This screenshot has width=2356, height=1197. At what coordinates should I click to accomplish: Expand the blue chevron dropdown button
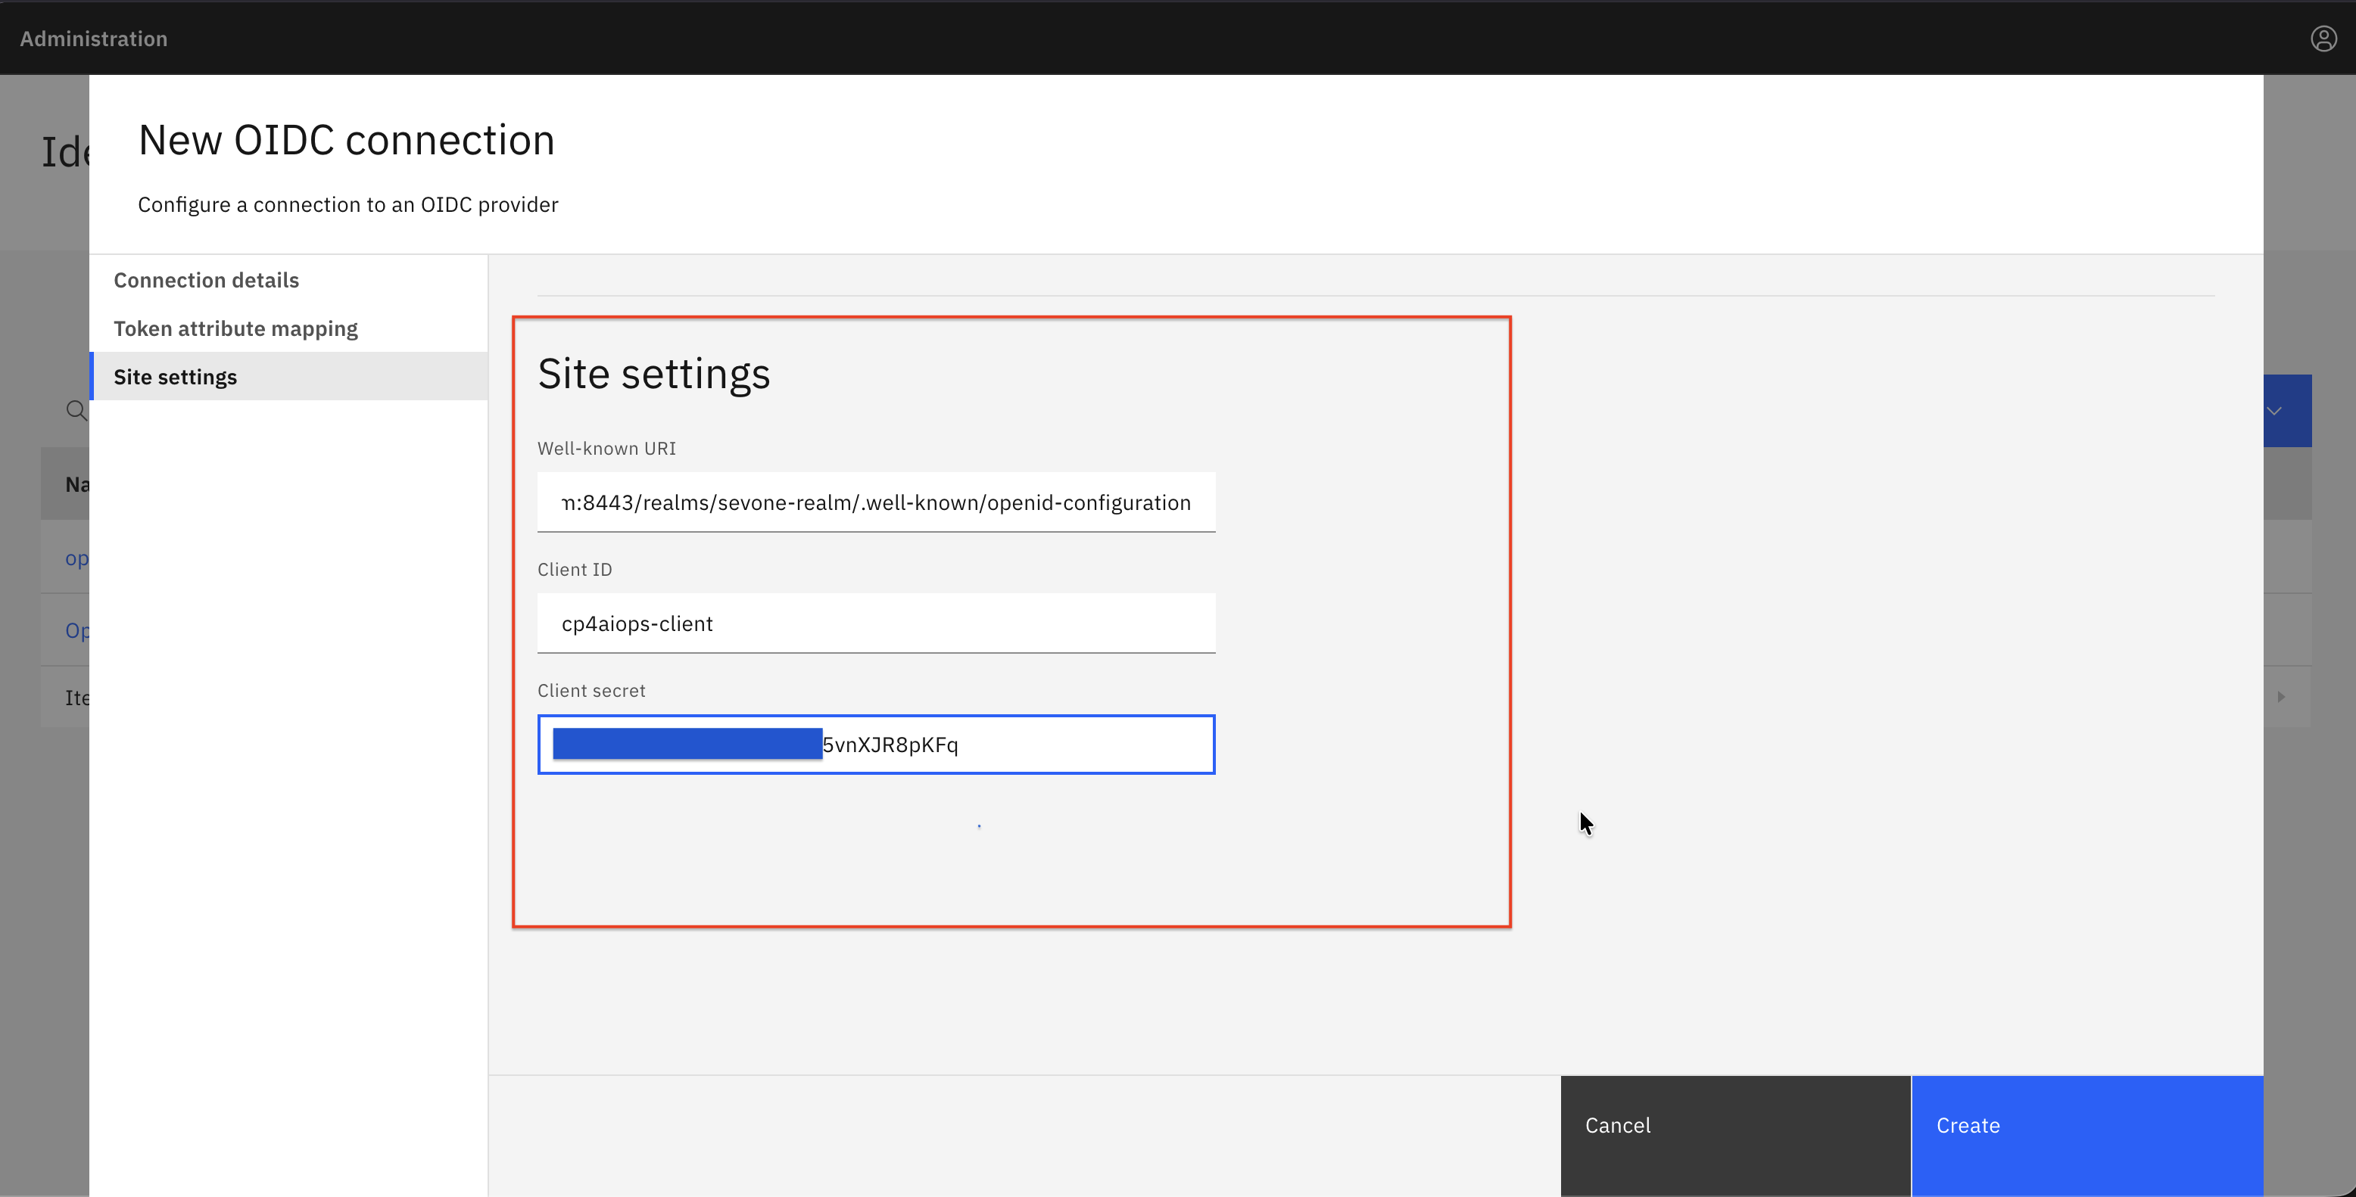pyautogui.click(x=2286, y=411)
